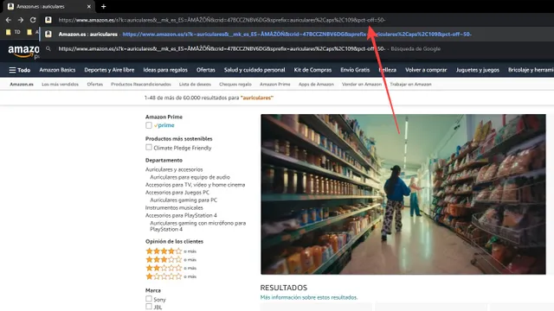Open the TD bookmark folder

click(14, 32)
